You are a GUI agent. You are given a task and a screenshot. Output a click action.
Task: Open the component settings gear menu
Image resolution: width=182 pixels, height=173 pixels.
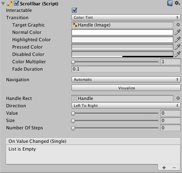[x=178, y=3]
